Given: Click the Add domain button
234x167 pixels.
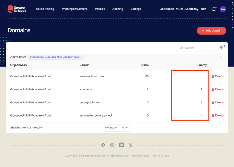Looking at the screenshot, I should [x=211, y=30].
